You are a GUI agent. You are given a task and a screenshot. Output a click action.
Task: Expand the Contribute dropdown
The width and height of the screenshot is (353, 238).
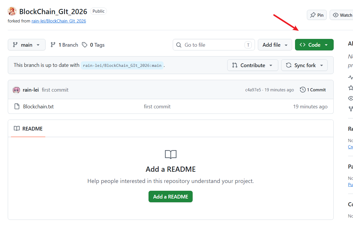point(253,65)
